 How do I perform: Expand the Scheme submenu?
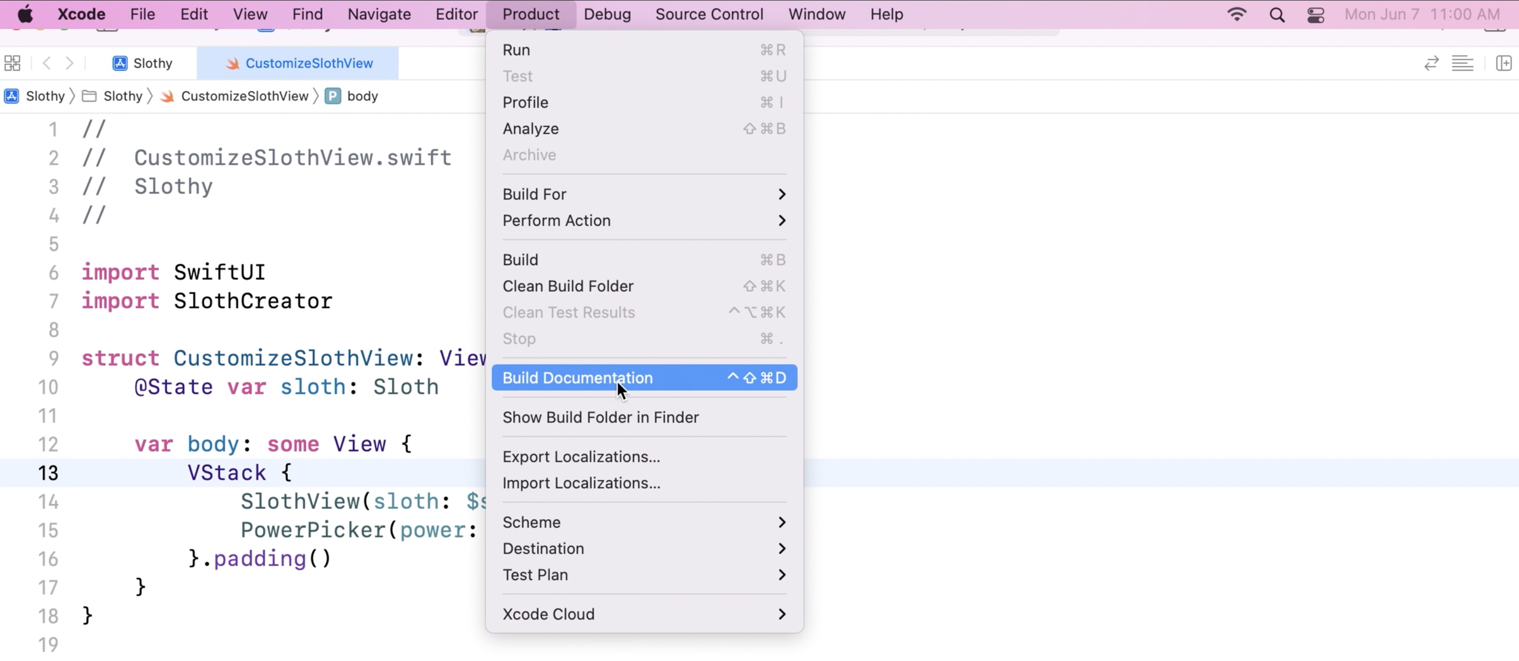pos(531,522)
